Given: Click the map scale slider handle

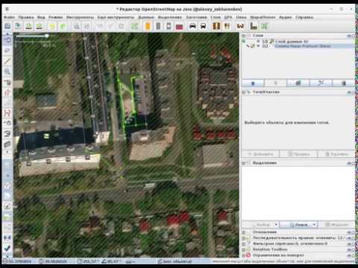Looking at the screenshot, I should click(47, 36).
